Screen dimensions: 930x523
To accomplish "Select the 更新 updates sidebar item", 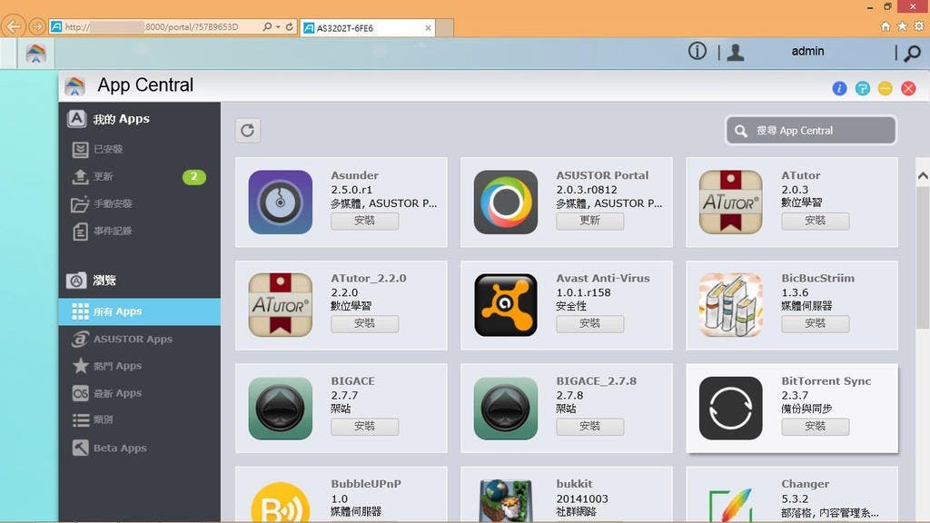I will (x=139, y=177).
